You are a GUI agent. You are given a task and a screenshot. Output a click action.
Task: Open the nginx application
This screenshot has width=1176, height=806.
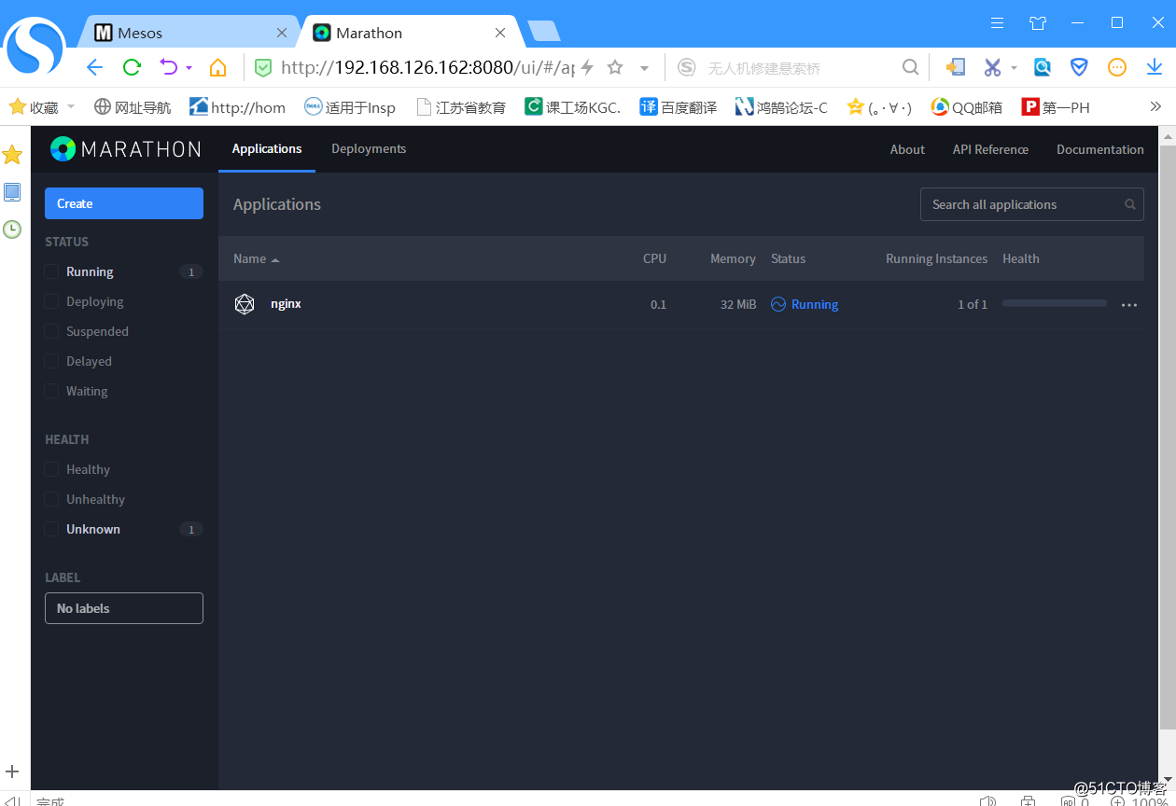point(286,304)
